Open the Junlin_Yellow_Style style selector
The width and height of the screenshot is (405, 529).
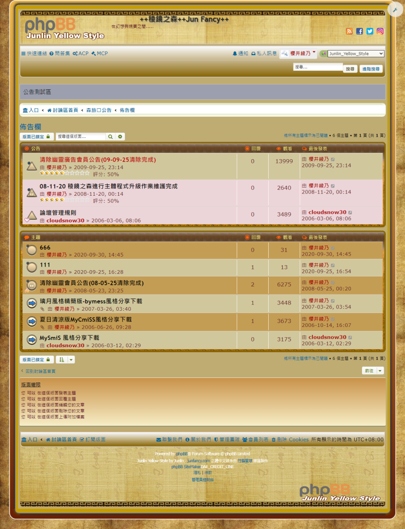tap(355, 54)
